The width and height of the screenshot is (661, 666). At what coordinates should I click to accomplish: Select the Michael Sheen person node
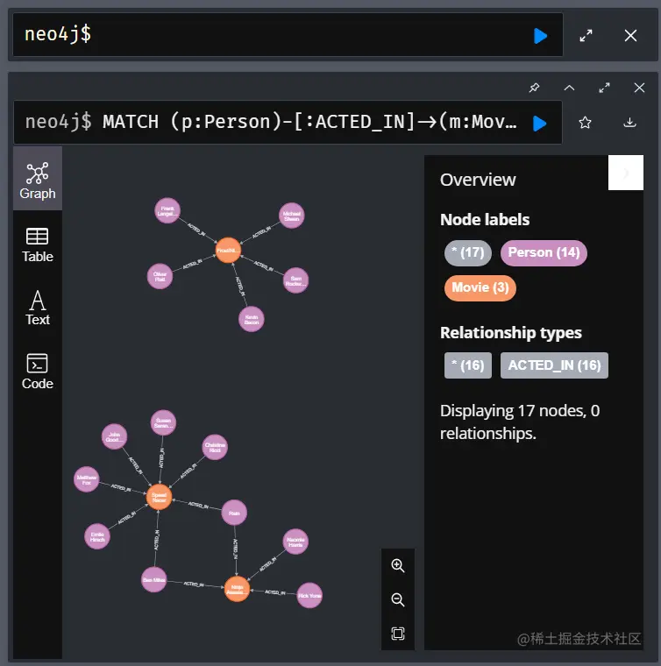291,216
